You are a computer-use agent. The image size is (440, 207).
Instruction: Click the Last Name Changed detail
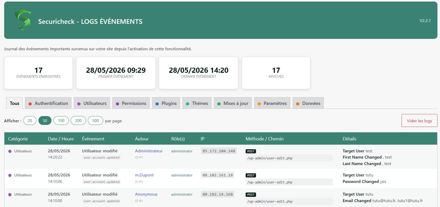pos(367,164)
